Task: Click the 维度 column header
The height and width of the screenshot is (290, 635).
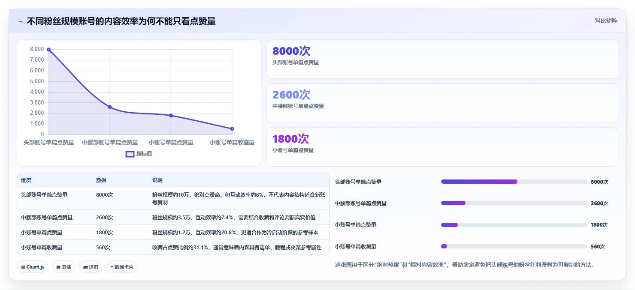Action: click(26, 180)
